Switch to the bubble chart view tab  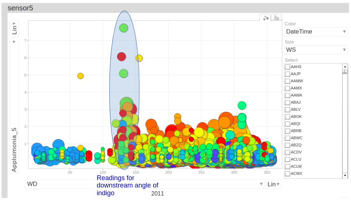[265, 18]
